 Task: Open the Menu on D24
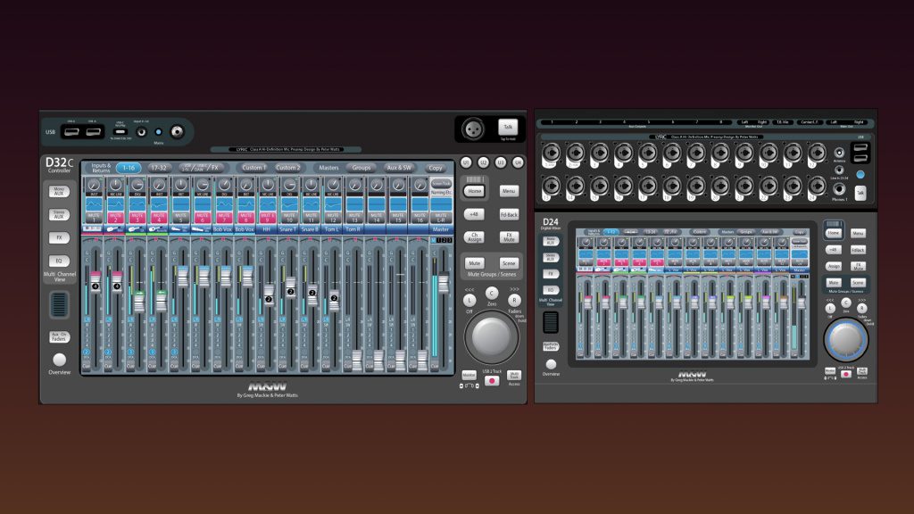tap(858, 233)
